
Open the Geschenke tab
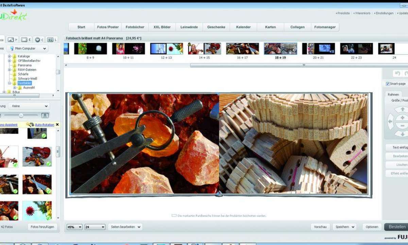(216, 27)
